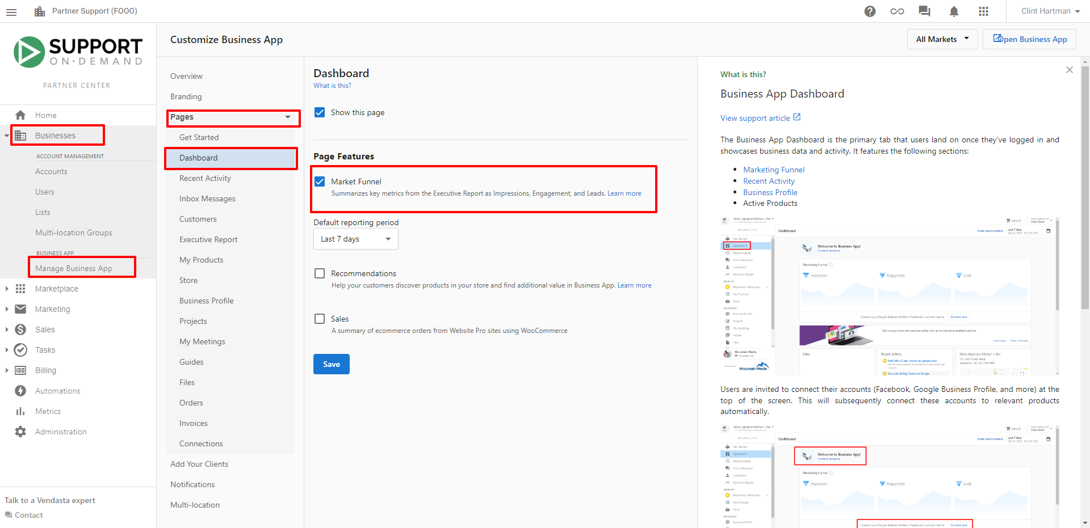This screenshot has height=528, width=1090.
Task: Open the Recent Activity page settings
Action: pyautogui.click(x=205, y=178)
